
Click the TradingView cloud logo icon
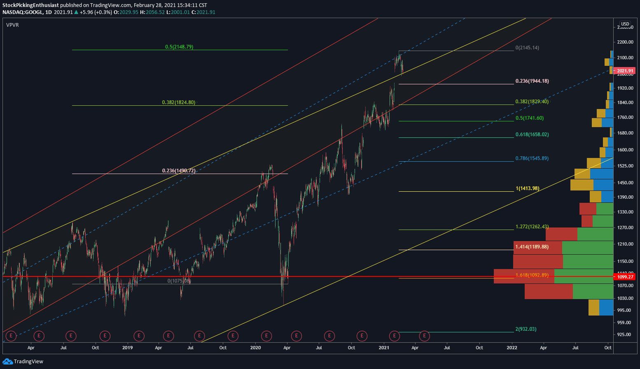point(7,361)
